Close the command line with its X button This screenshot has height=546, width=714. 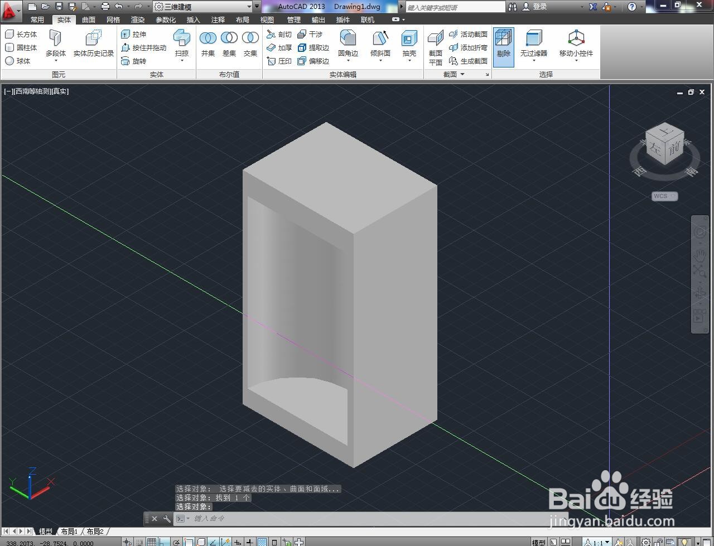click(x=155, y=519)
